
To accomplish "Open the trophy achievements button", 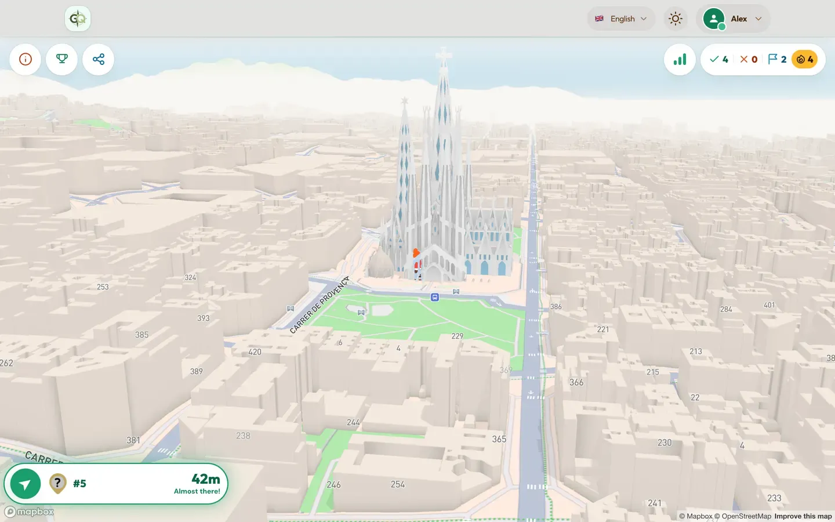I will [62, 59].
